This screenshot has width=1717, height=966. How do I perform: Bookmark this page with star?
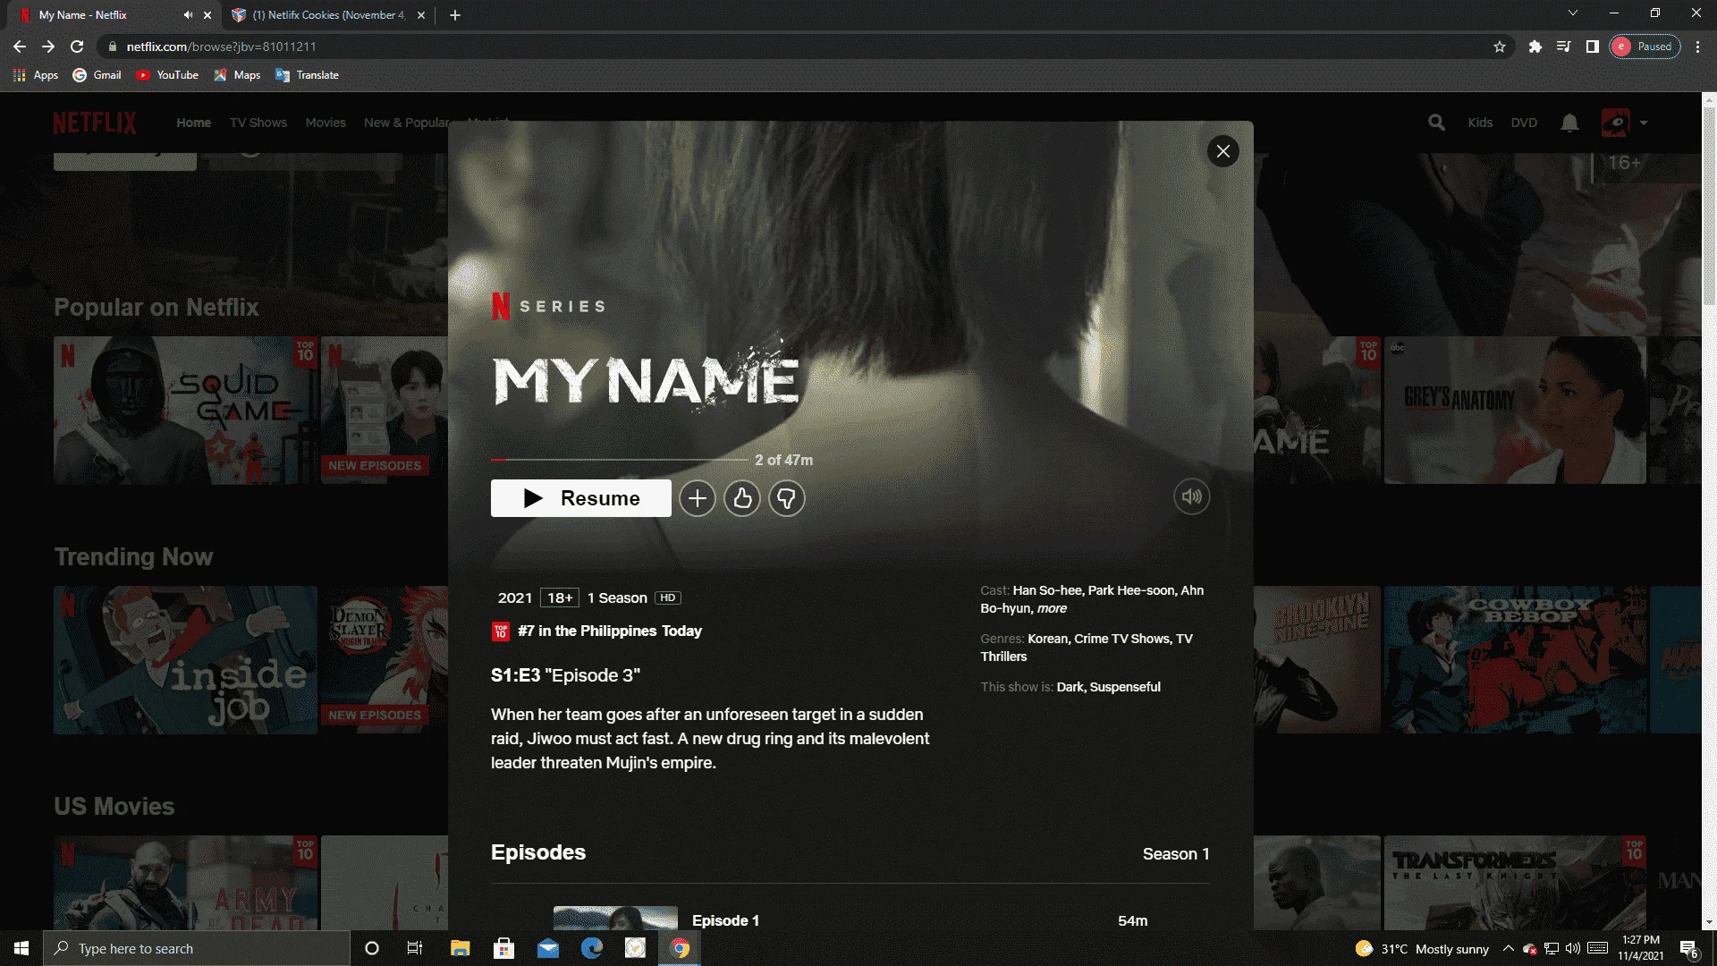[1500, 47]
